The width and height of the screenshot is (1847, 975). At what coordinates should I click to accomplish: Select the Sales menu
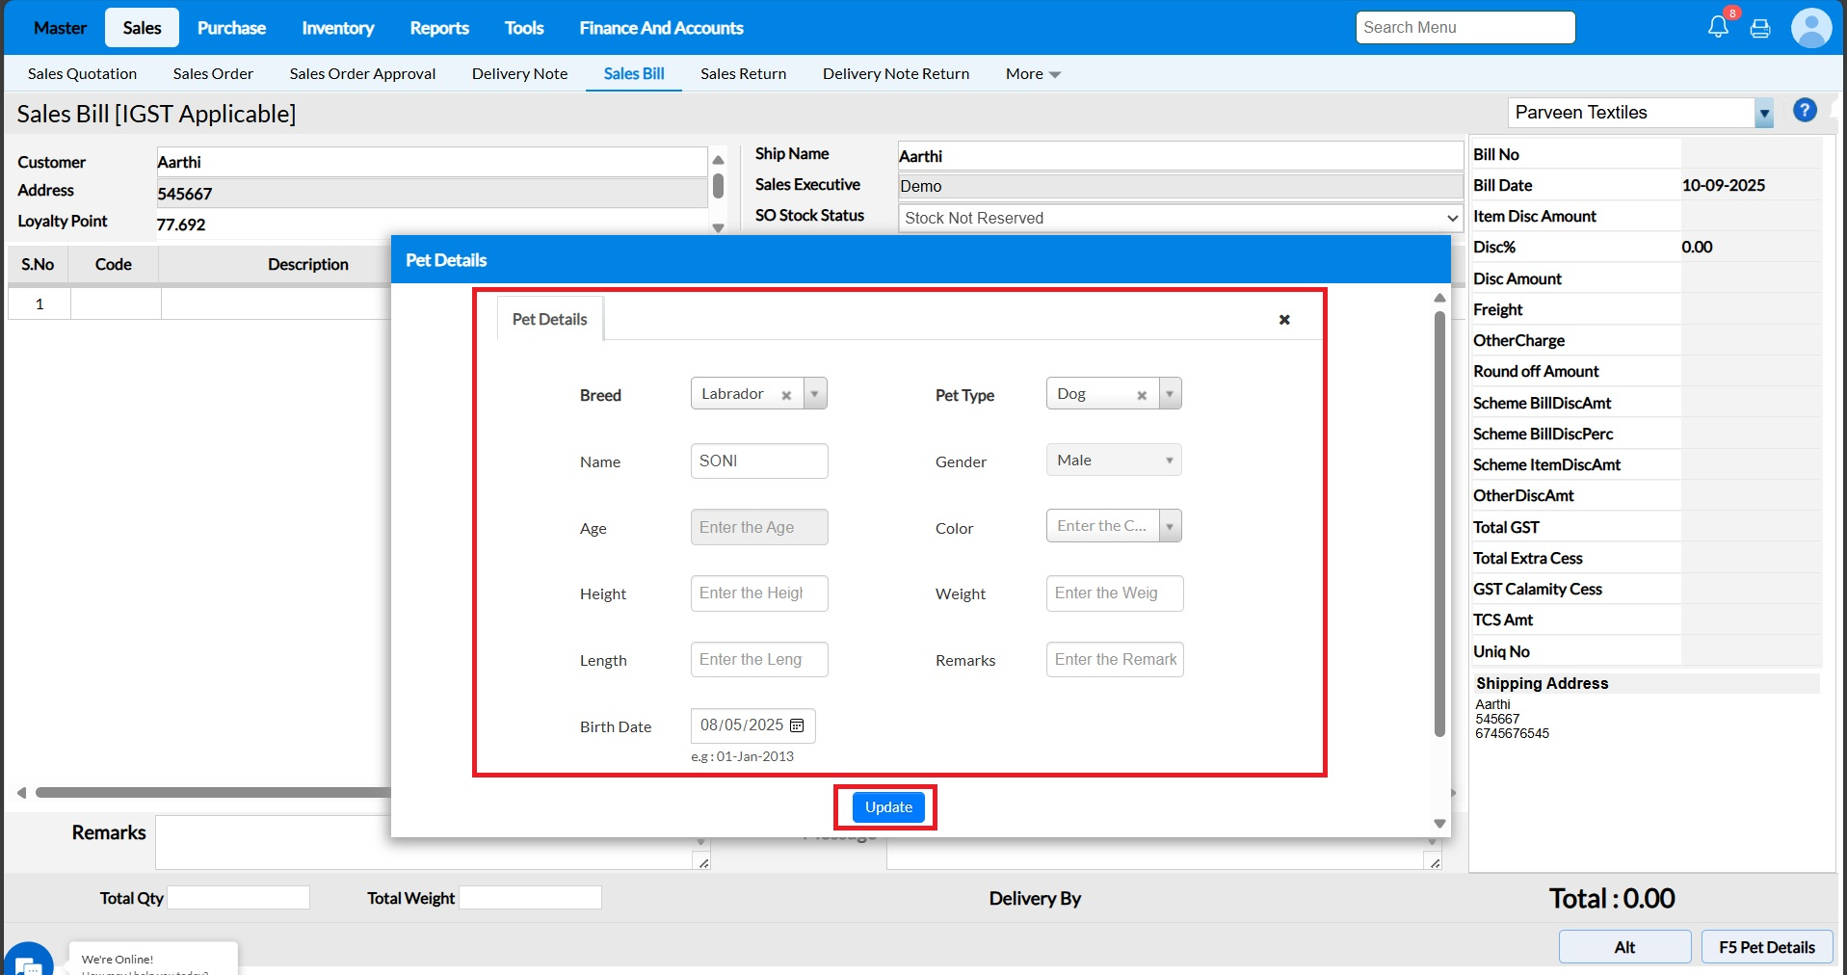tap(142, 28)
